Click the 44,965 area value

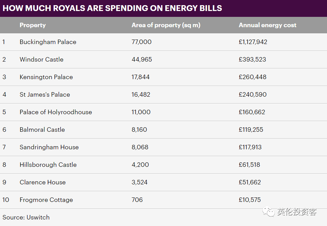coord(142,60)
